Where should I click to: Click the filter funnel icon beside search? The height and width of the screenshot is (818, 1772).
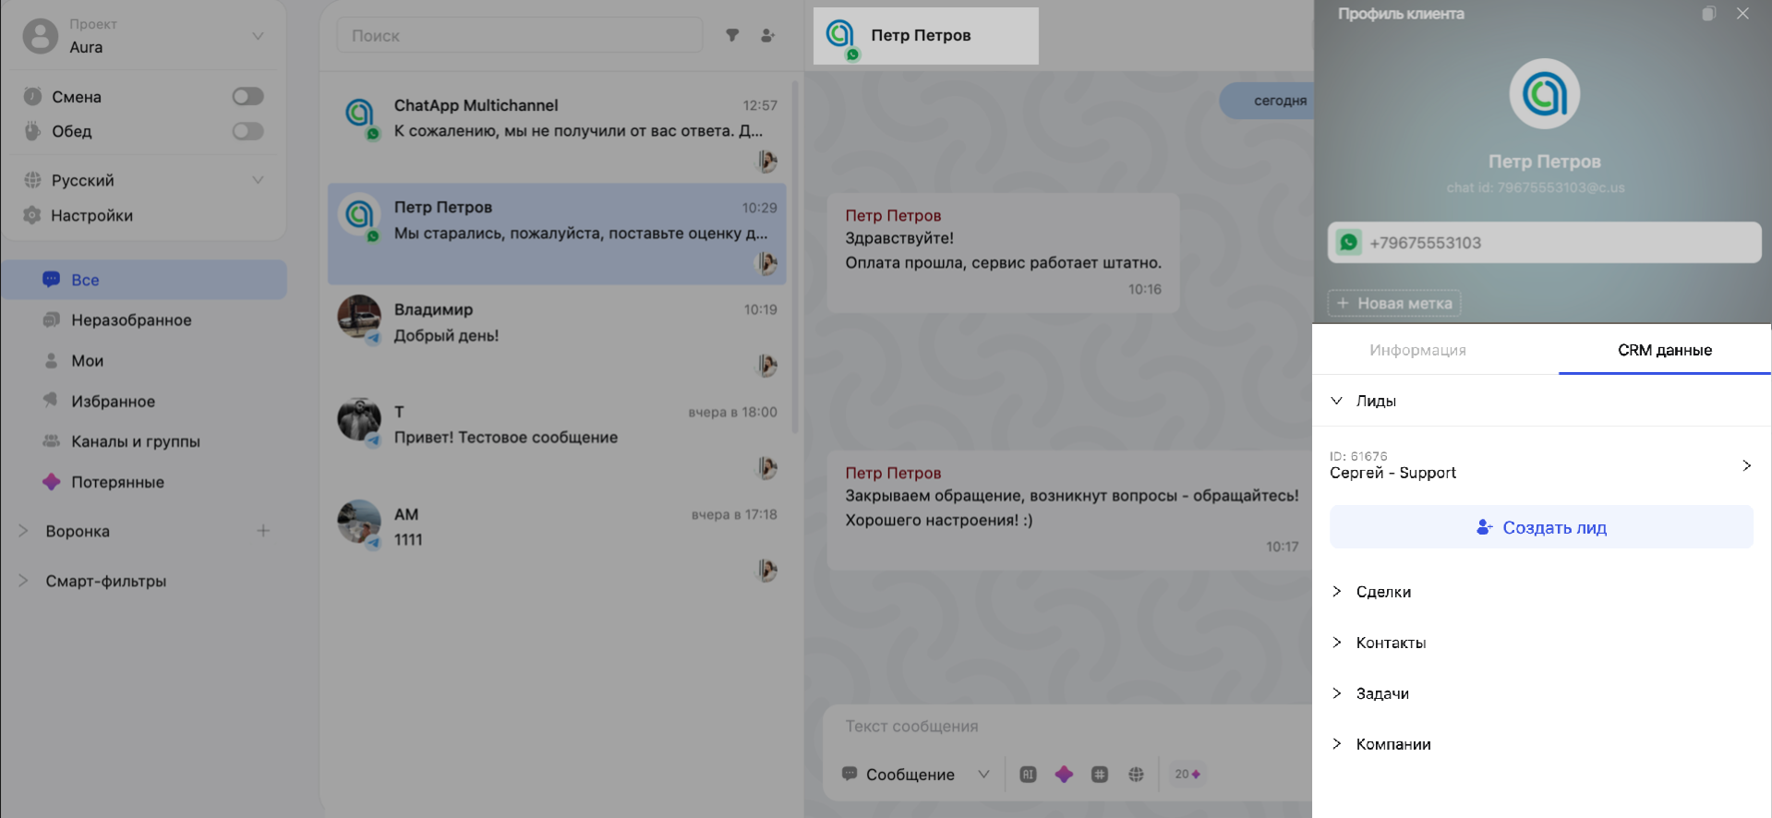[x=732, y=36]
